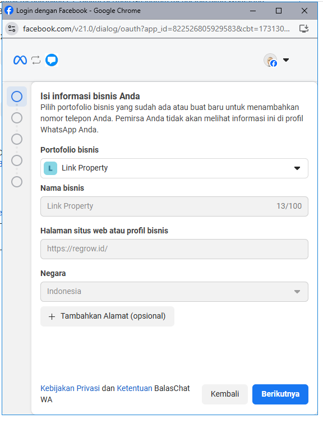Image resolution: width=323 pixels, height=423 pixels.
Task: Open the Portofolio bisnis dropdown
Action: (174, 168)
